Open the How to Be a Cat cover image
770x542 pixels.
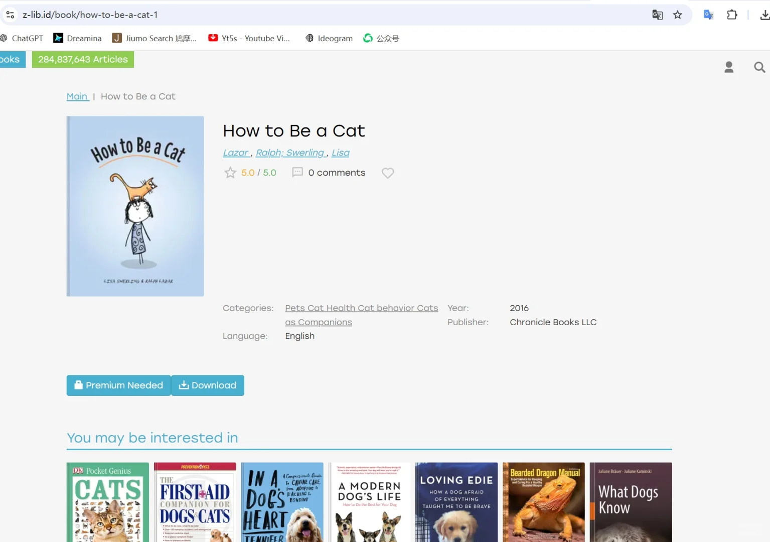tap(135, 206)
